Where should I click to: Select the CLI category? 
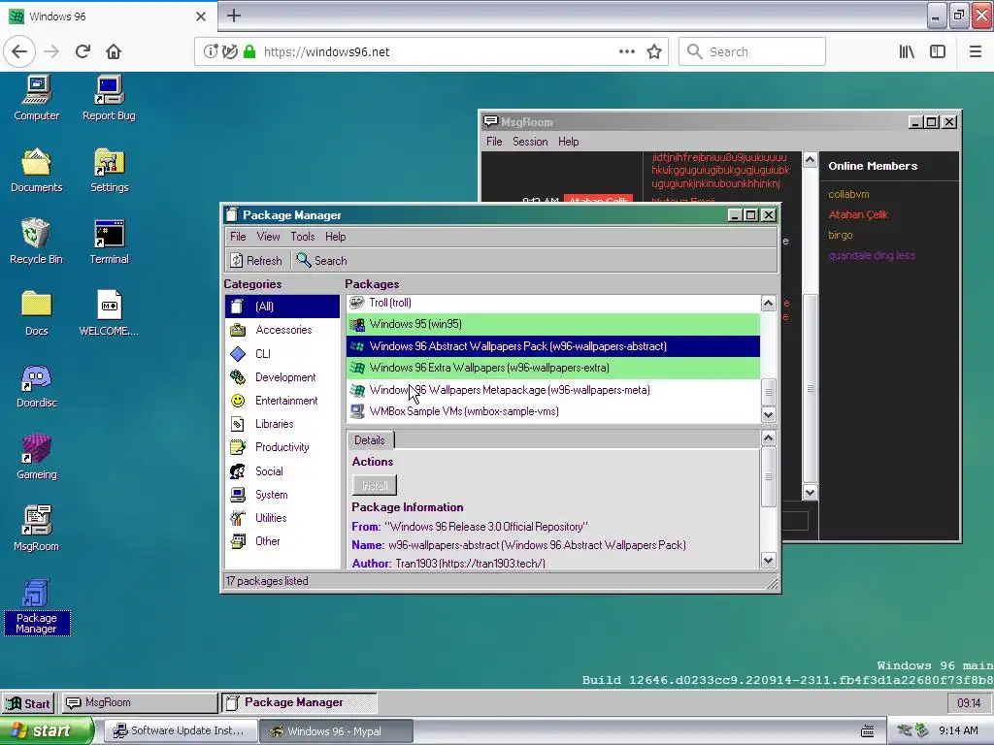(x=282, y=353)
